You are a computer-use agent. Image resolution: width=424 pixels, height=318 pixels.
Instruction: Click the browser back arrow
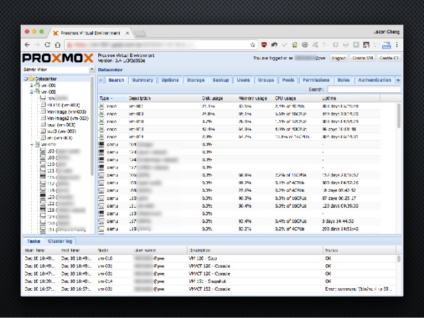click(27, 45)
